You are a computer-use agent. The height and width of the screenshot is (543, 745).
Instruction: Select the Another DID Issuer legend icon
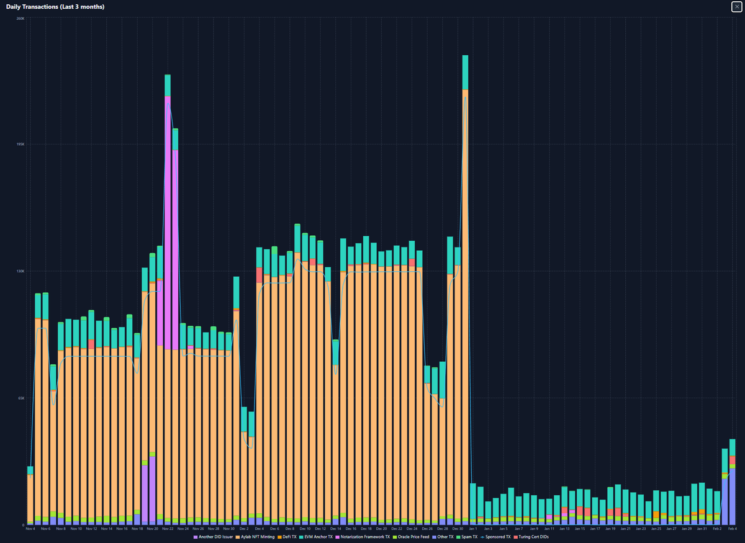(x=196, y=537)
